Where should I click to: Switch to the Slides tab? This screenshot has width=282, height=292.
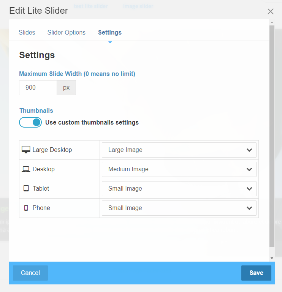pos(27,33)
